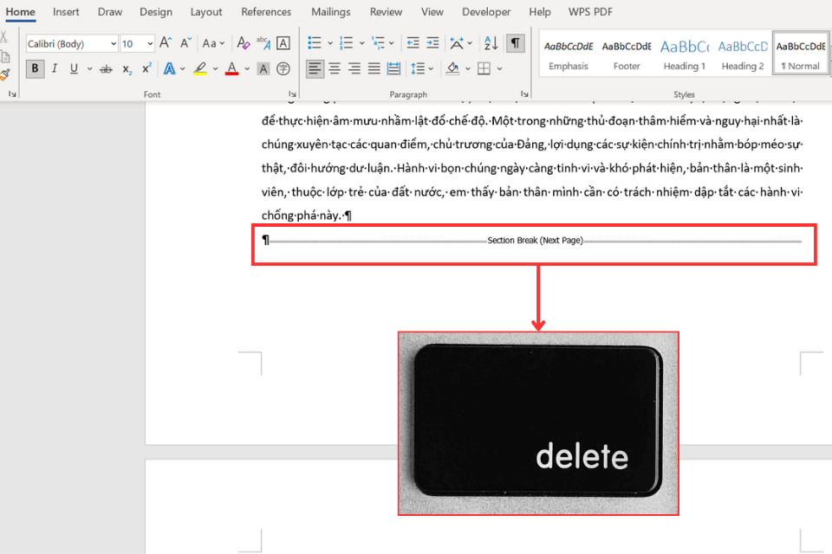This screenshot has width=832, height=554.
Task: Expand the line spacing dropdown
Action: 431,69
